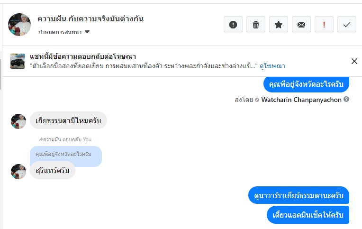Screen dimensions: 362x229
Task: Open the ad thumbnail image in banner
Action: click(x=18, y=61)
